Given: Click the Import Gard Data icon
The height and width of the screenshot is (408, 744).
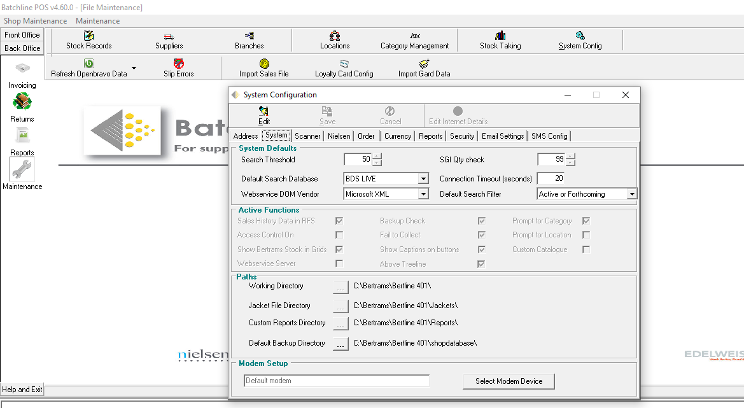Looking at the screenshot, I should click(x=425, y=68).
